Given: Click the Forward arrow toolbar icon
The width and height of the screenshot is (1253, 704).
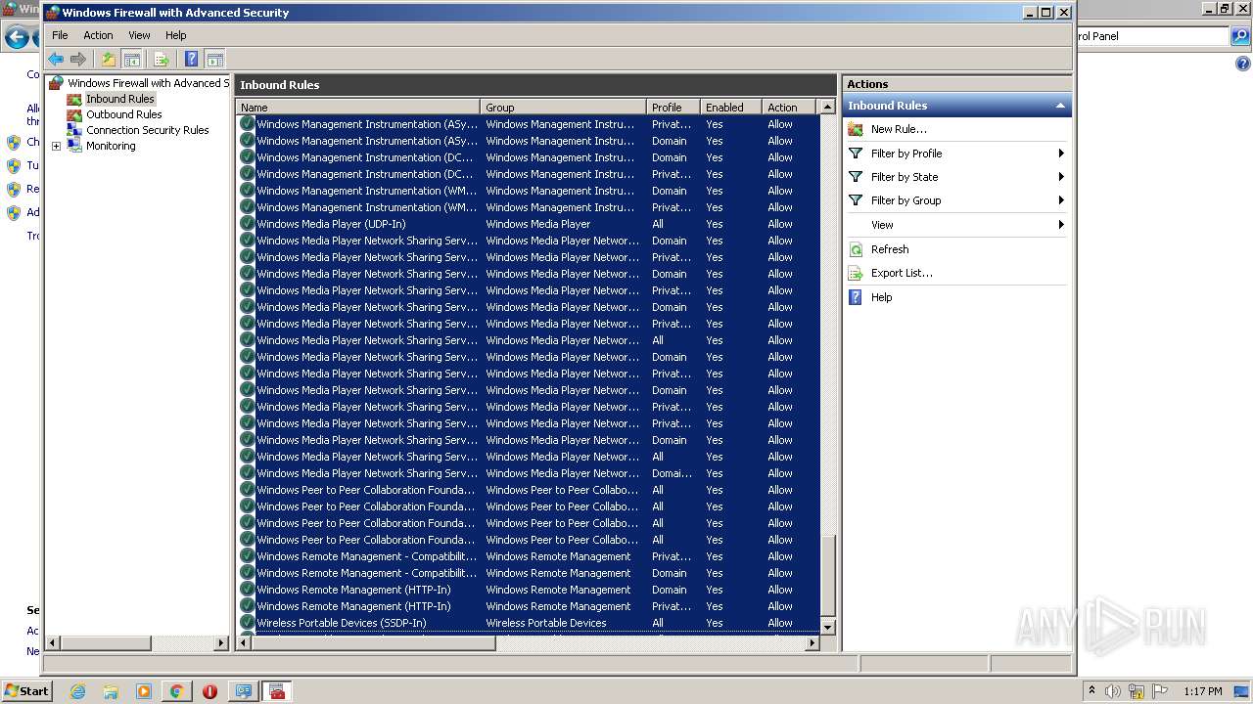Looking at the screenshot, I should (77, 60).
